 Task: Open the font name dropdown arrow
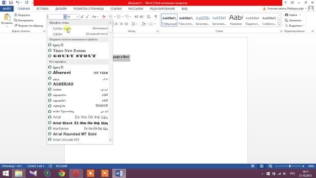point(65,17)
